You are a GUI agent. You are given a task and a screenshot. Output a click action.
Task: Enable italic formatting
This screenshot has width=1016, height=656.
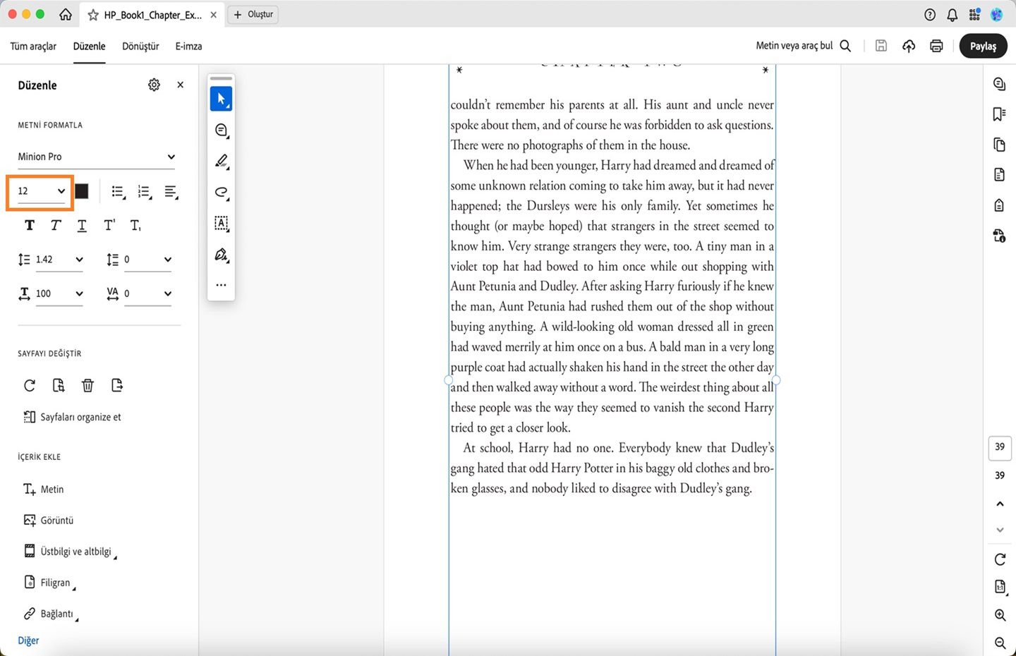[x=55, y=225]
